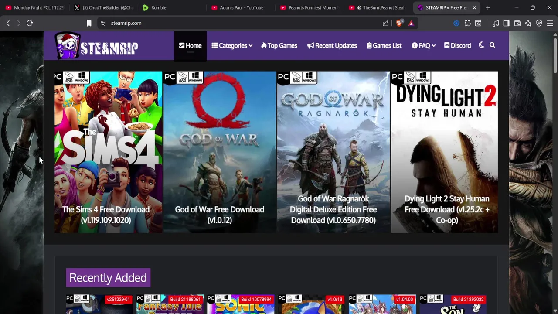Viewport: 558px width, 314px height.
Task: Expand the FAQ dropdown menu
Action: [423, 45]
